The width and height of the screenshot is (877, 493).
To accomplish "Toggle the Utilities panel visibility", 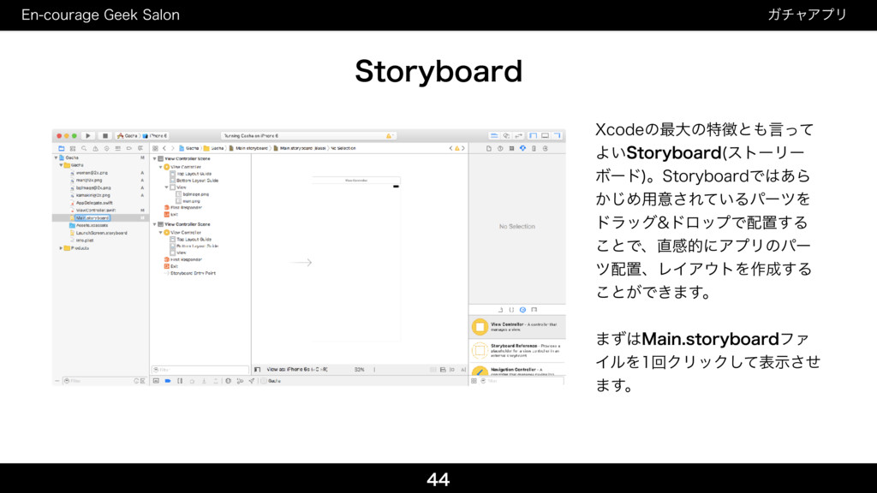I will click(557, 136).
